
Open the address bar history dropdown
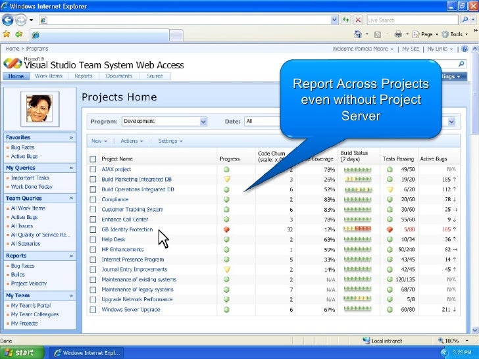[x=334, y=20]
